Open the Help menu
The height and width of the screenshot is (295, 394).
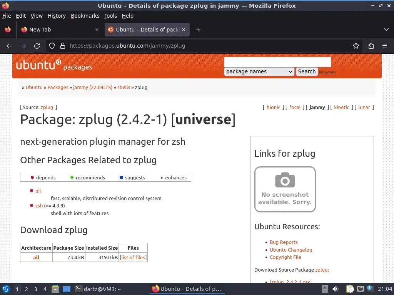128,16
